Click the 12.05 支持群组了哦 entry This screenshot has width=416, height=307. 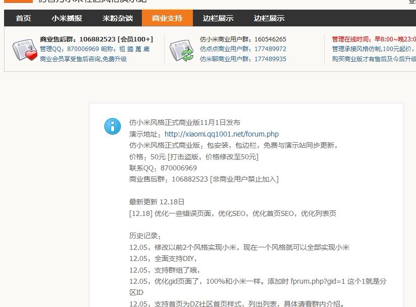pos(165,270)
